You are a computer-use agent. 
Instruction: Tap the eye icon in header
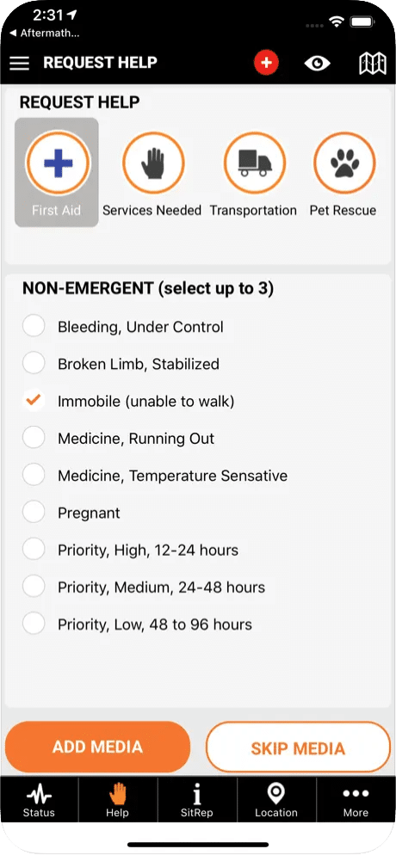(x=317, y=64)
